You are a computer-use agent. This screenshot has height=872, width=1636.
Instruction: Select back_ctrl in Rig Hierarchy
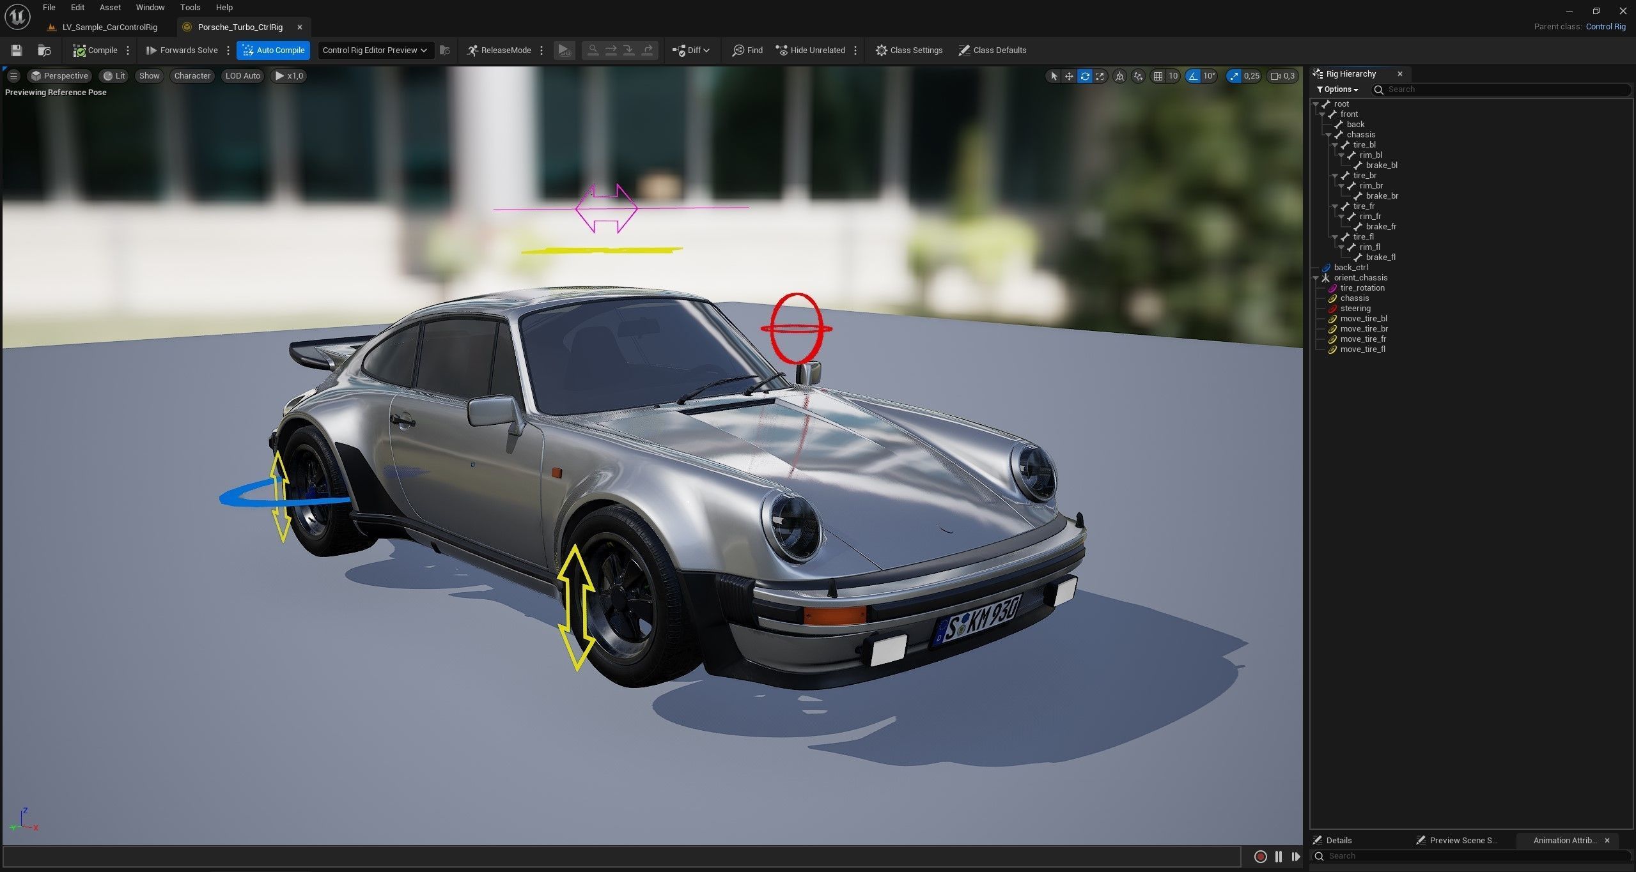[1350, 268]
